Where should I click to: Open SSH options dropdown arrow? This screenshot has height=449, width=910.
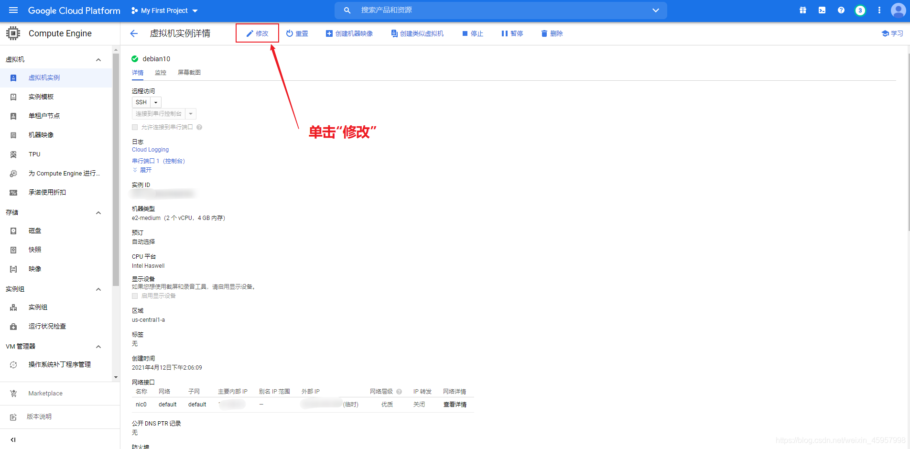click(x=156, y=102)
